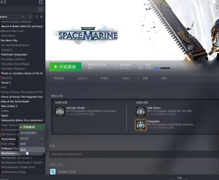Select Pathfinder: Kingmaker in library
The width and height of the screenshot is (219, 180).
click(x=14, y=55)
